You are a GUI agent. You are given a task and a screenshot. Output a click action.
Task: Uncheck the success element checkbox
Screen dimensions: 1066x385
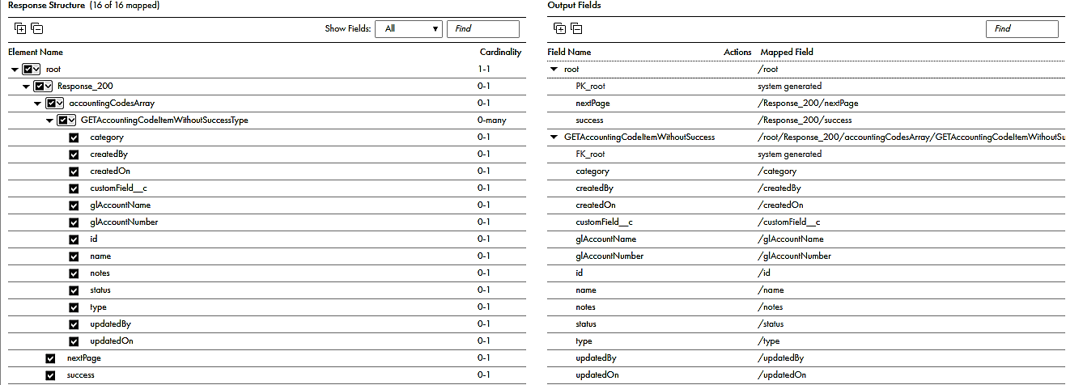[x=51, y=375]
